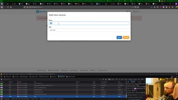Open the Source Code footer link
178x100 pixels.
pos(103,70)
